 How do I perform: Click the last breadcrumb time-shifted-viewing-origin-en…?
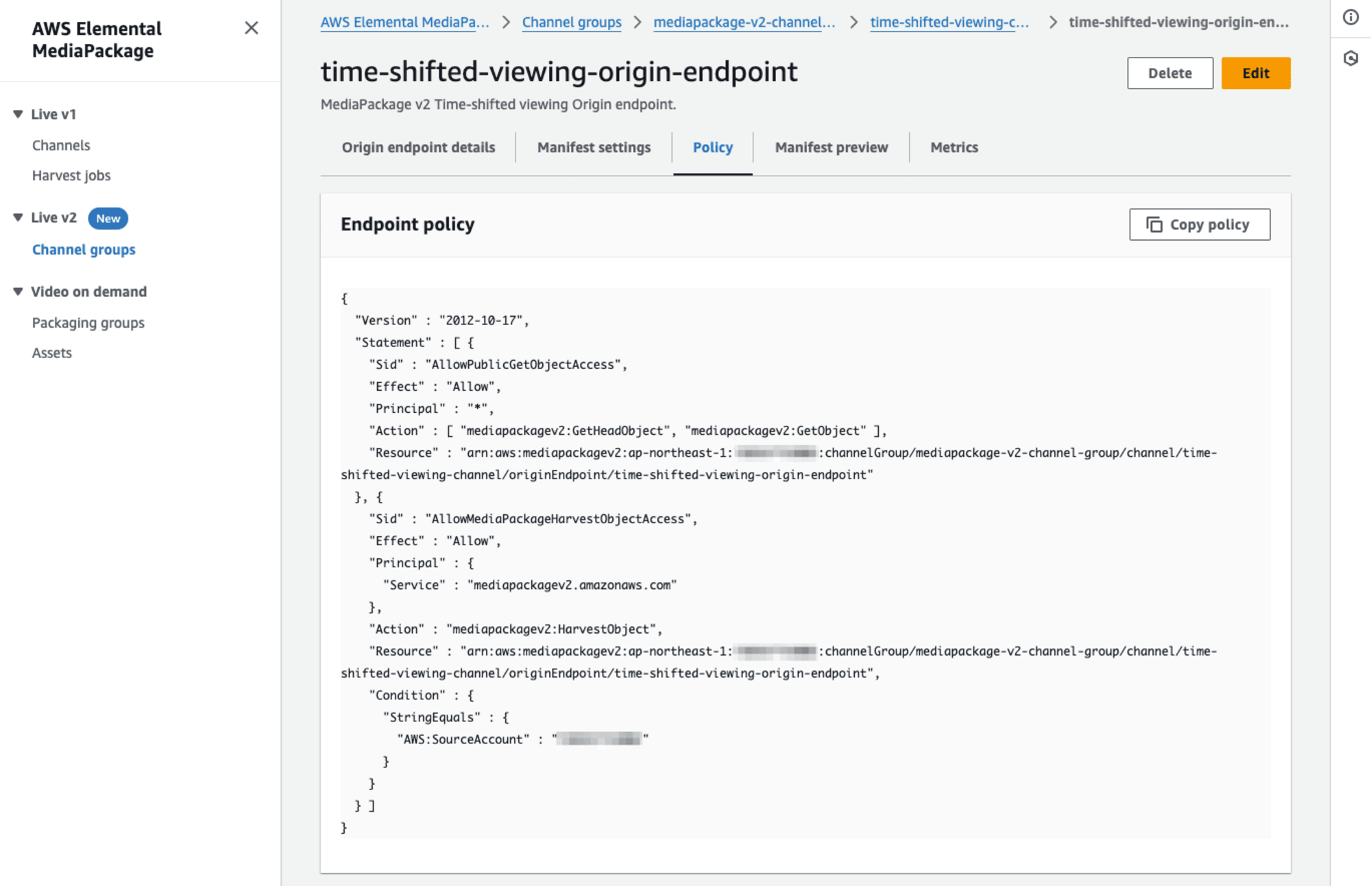[x=1178, y=22]
